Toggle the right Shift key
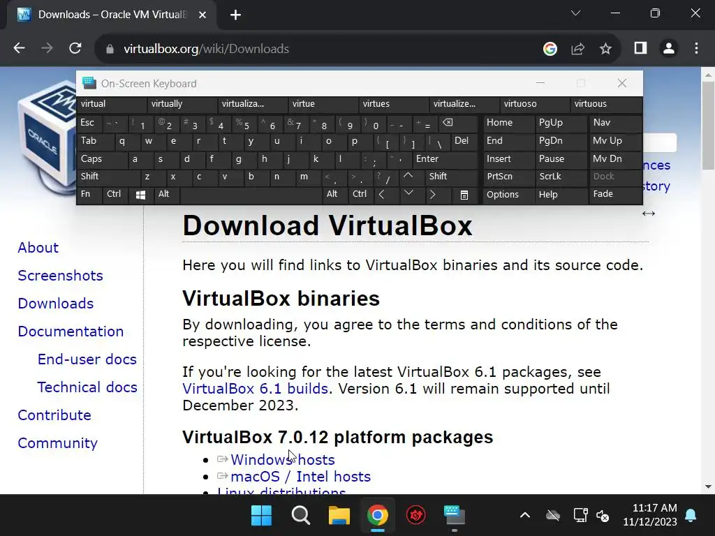The height and width of the screenshot is (536, 715). pos(452,177)
